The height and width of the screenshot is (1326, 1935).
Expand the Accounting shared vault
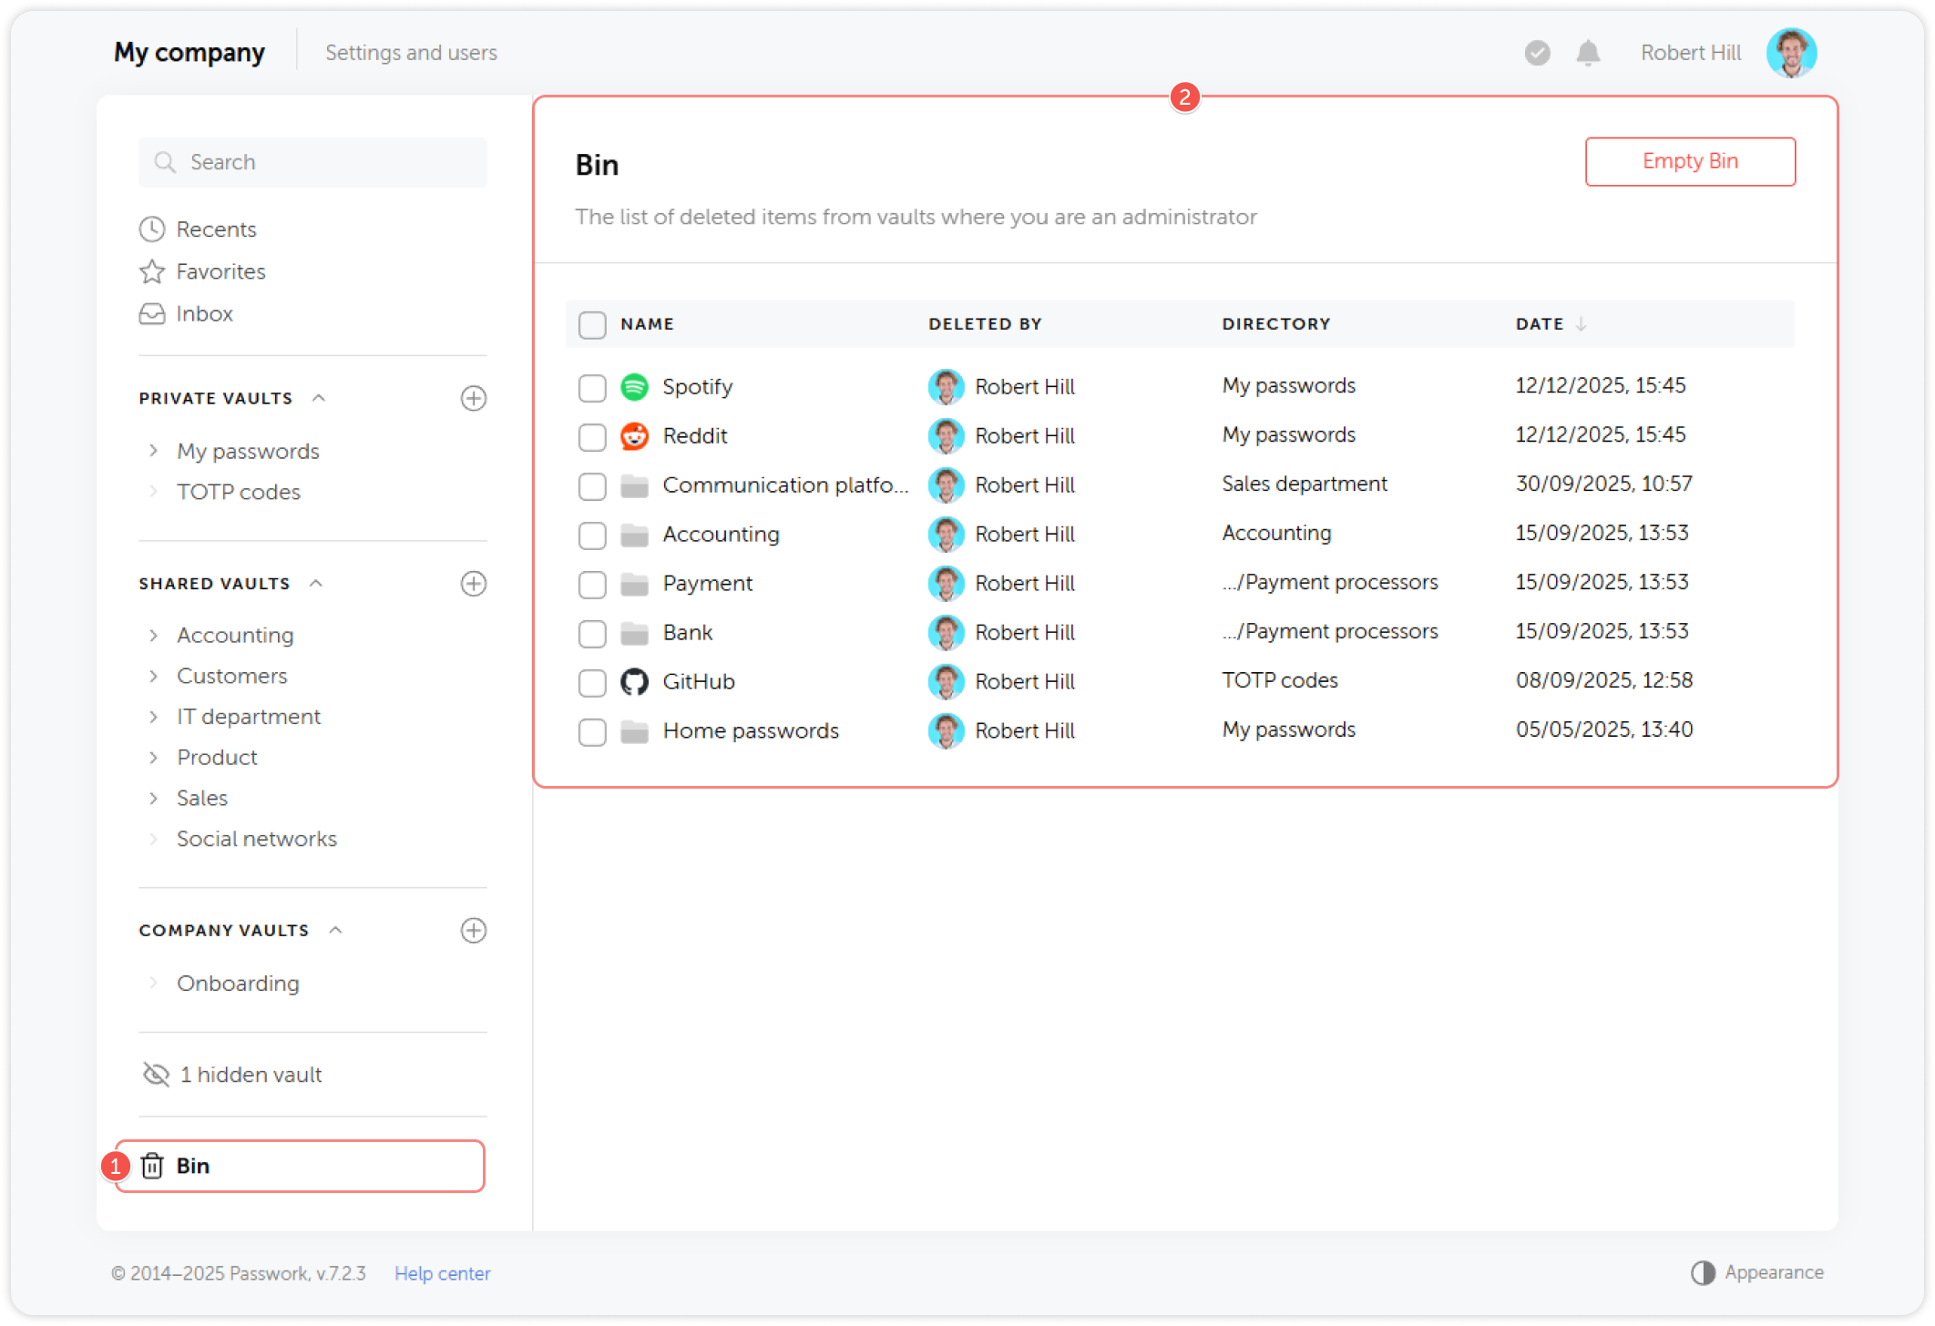coord(153,635)
